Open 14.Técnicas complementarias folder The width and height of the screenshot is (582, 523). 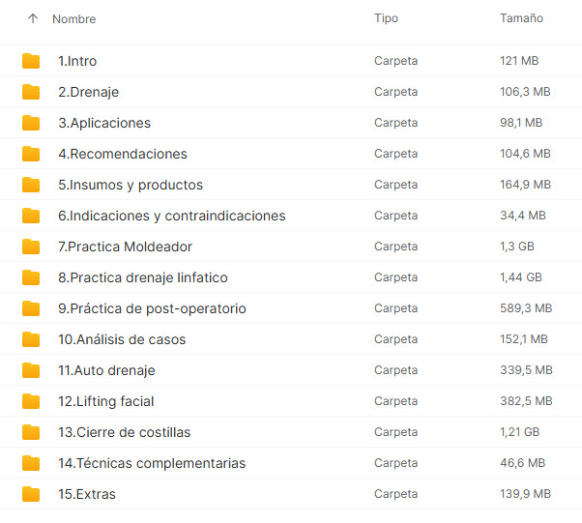coord(152,463)
